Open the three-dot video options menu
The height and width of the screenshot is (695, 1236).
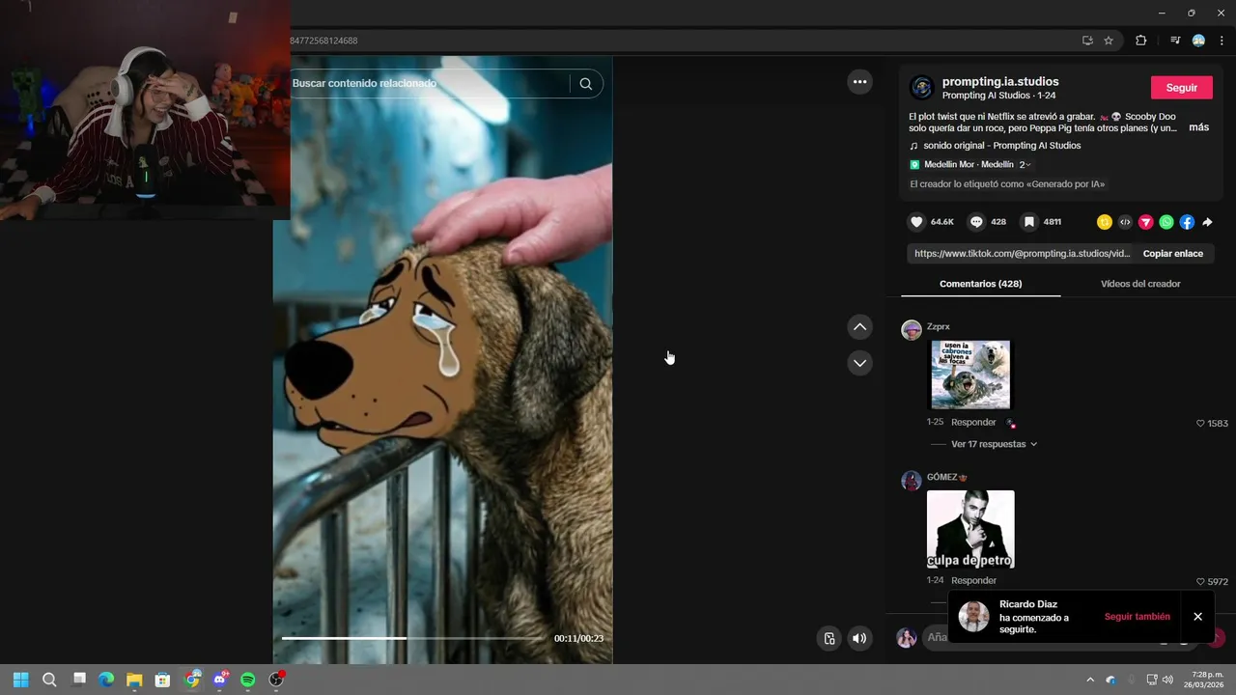tap(859, 82)
